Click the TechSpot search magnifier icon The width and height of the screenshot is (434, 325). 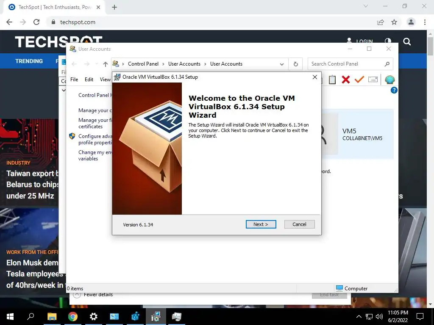coord(407,42)
